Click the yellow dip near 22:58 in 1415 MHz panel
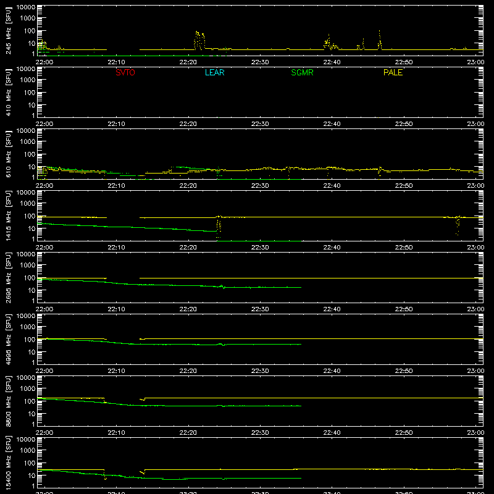 (458, 225)
